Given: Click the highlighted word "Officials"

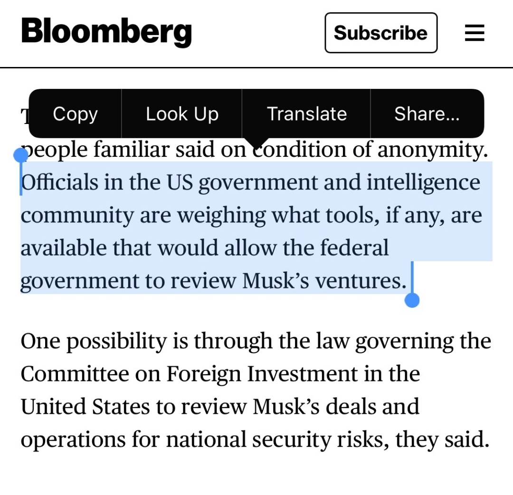Looking at the screenshot, I should coord(59,183).
